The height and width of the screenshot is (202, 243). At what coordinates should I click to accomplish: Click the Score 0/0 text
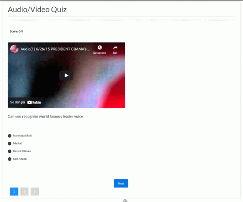[17, 32]
